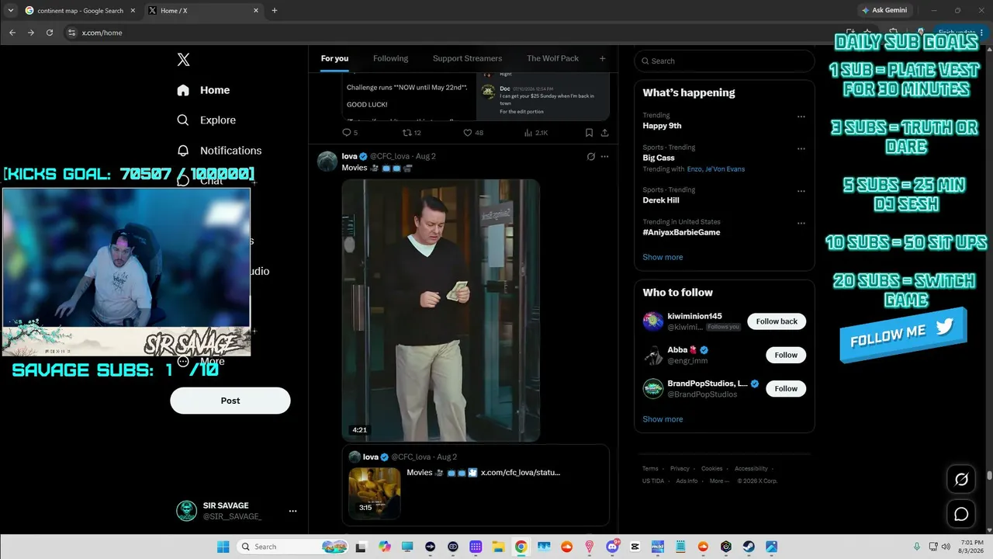
Task: Open Steam from the taskbar
Action: 749,547
